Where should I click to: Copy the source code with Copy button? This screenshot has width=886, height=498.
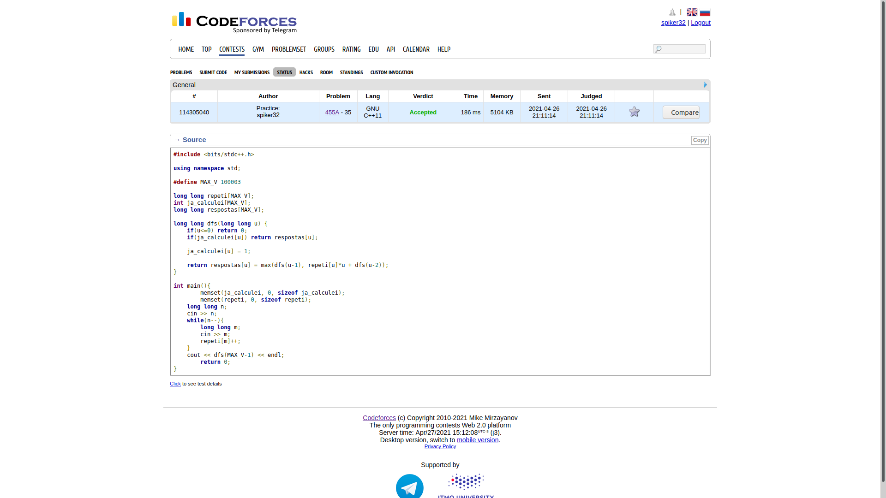(x=700, y=140)
